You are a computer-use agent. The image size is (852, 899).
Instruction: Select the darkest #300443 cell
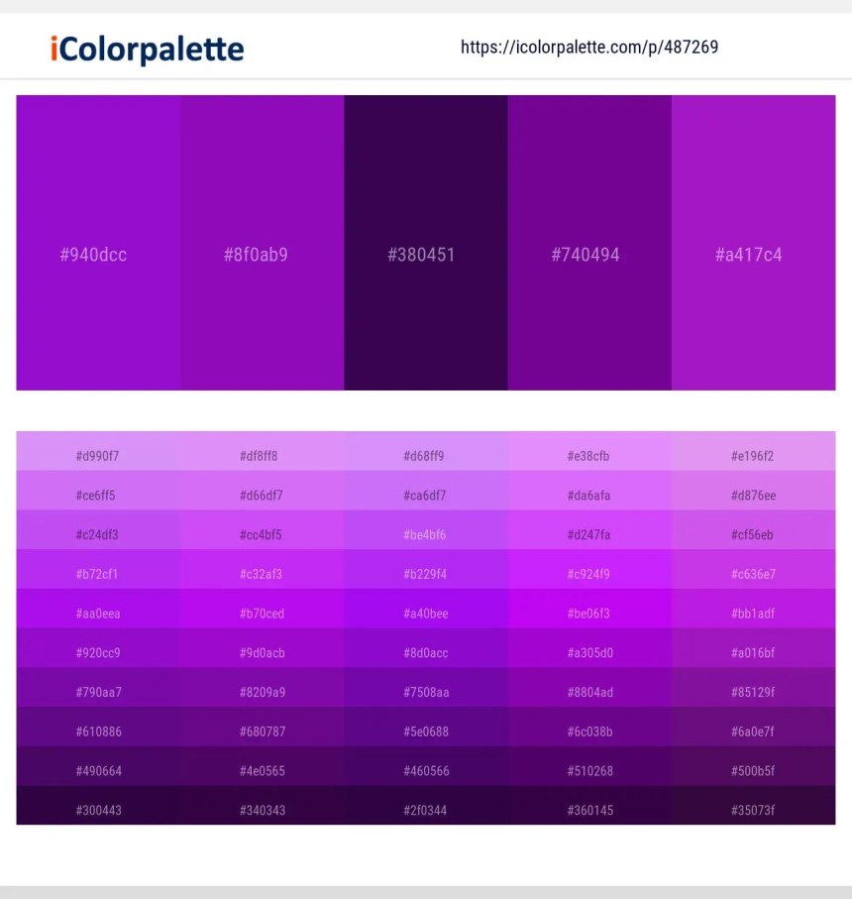coord(98,806)
